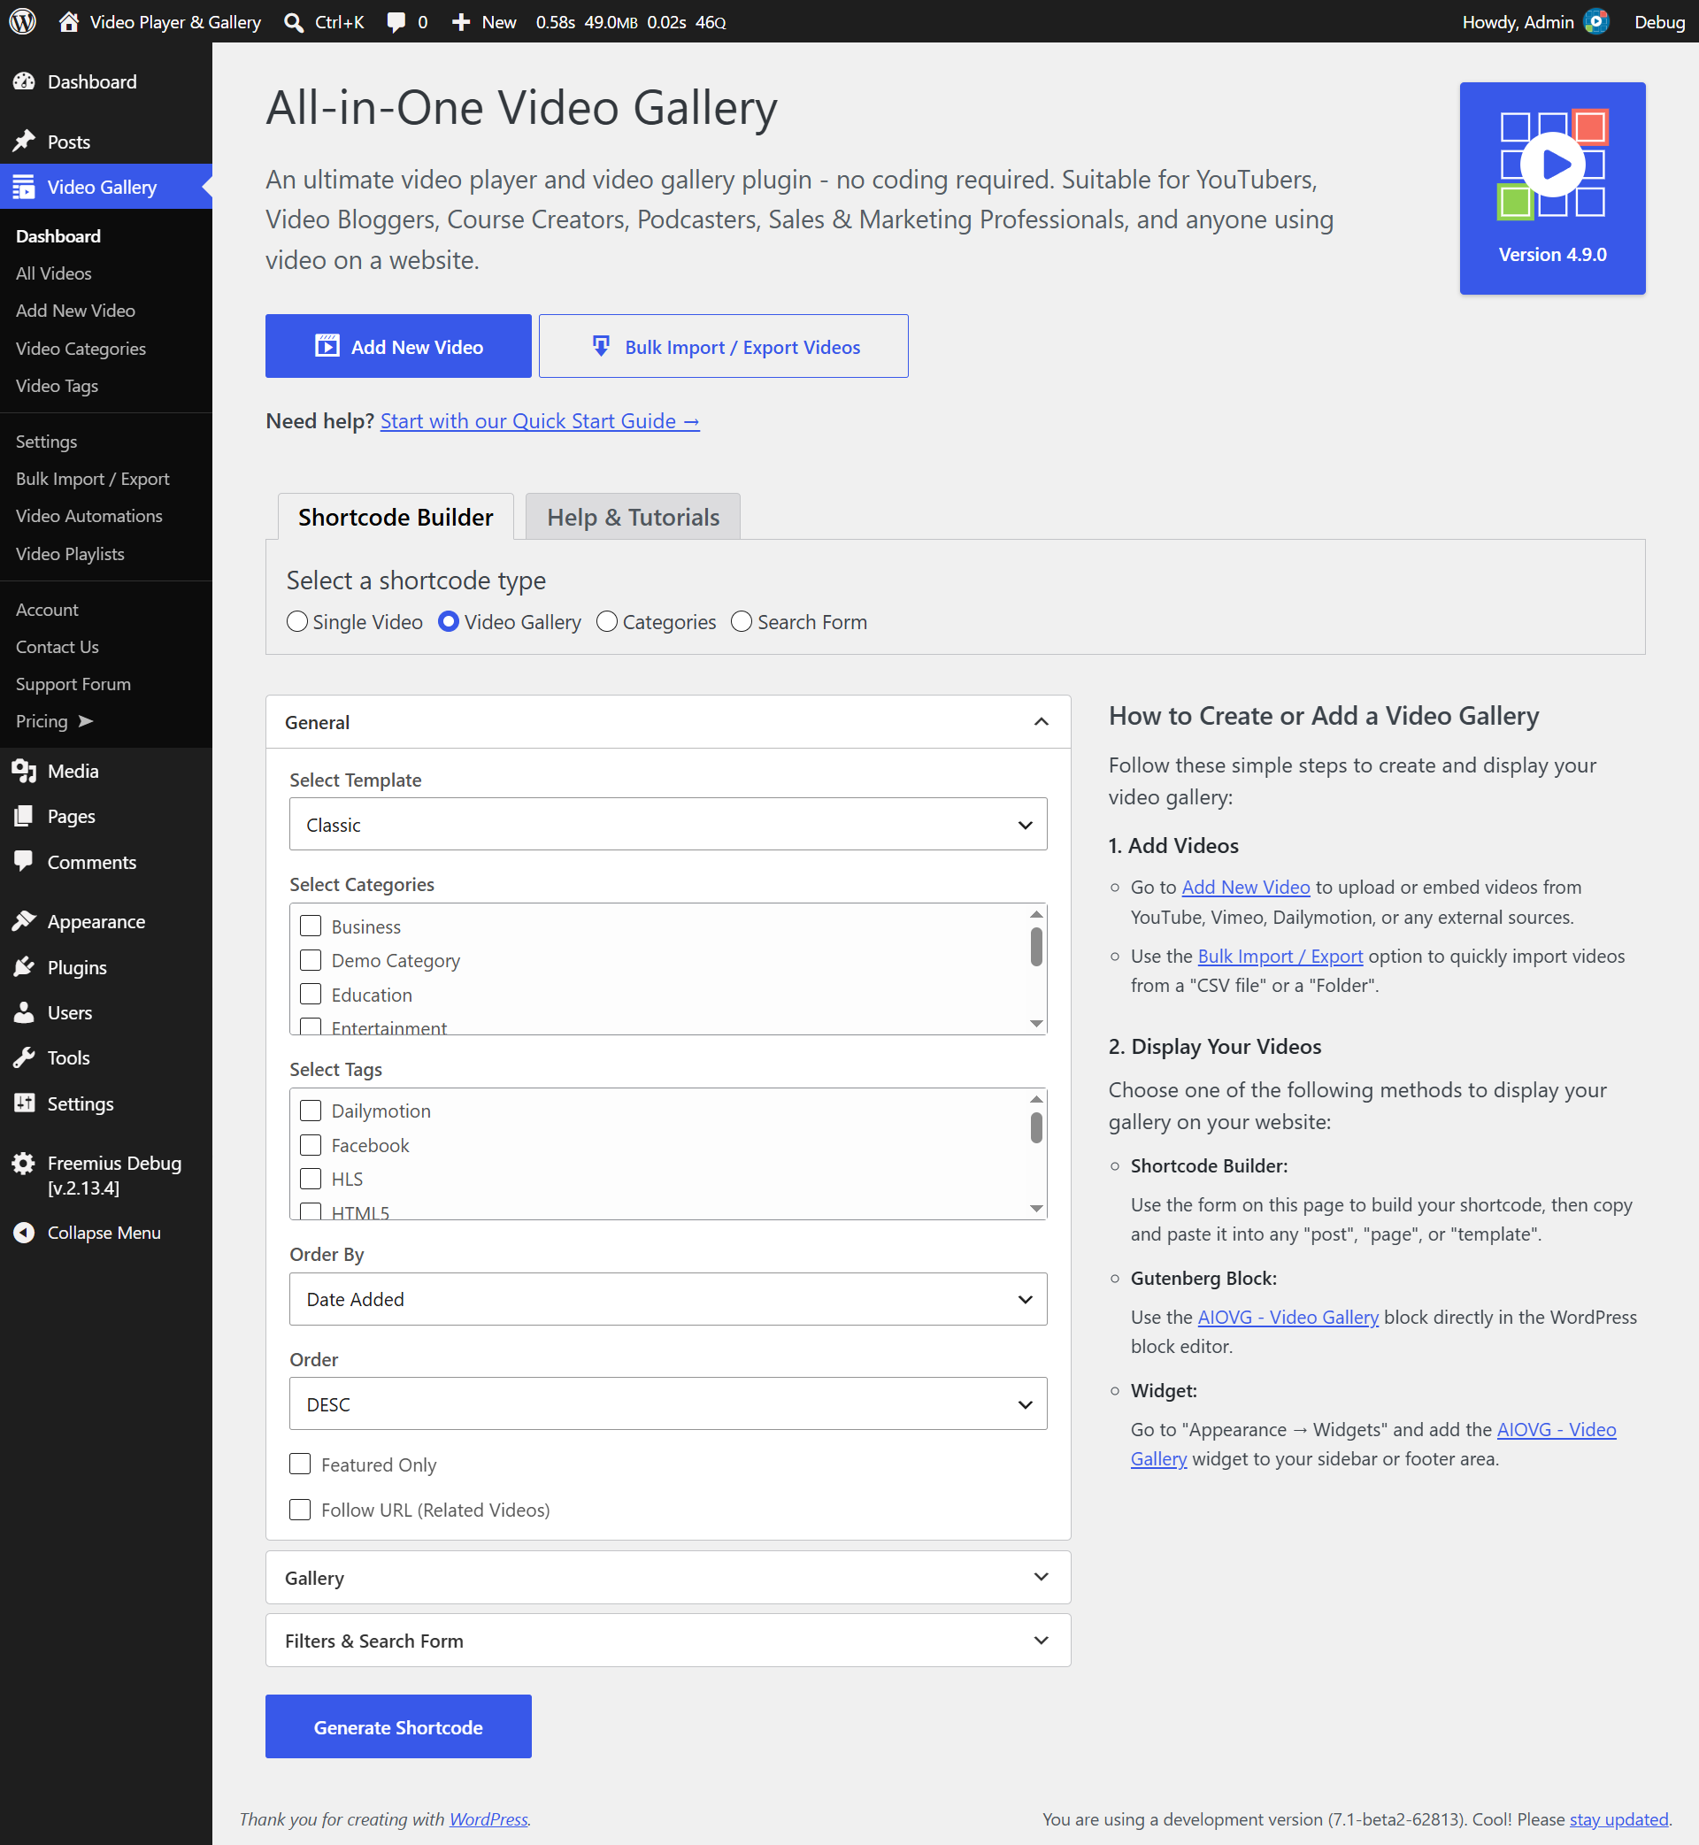The width and height of the screenshot is (1699, 1845).
Task: Open Support Forum submenu item
Action: point(73,684)
